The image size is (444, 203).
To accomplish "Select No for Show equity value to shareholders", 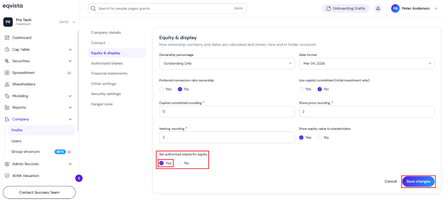I will click(x=320, y=138).
